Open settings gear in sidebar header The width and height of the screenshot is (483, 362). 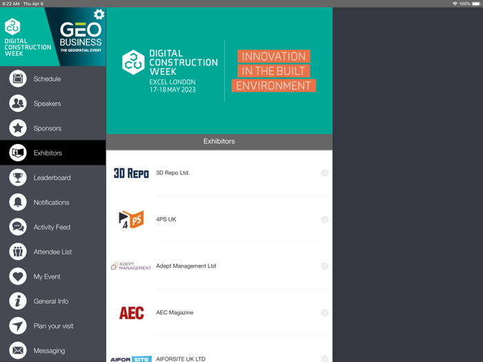[99, 14]
